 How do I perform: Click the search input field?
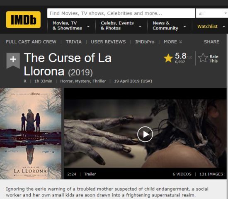(x=121, y=13)
